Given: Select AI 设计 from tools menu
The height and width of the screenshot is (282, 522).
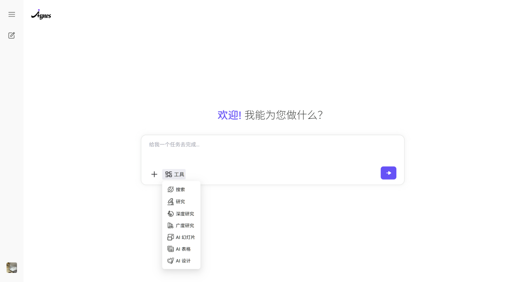Looking at the screenshot, I should tap(181, 261).
